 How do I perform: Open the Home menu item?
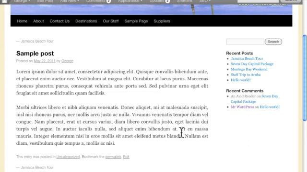pos(22,21)
